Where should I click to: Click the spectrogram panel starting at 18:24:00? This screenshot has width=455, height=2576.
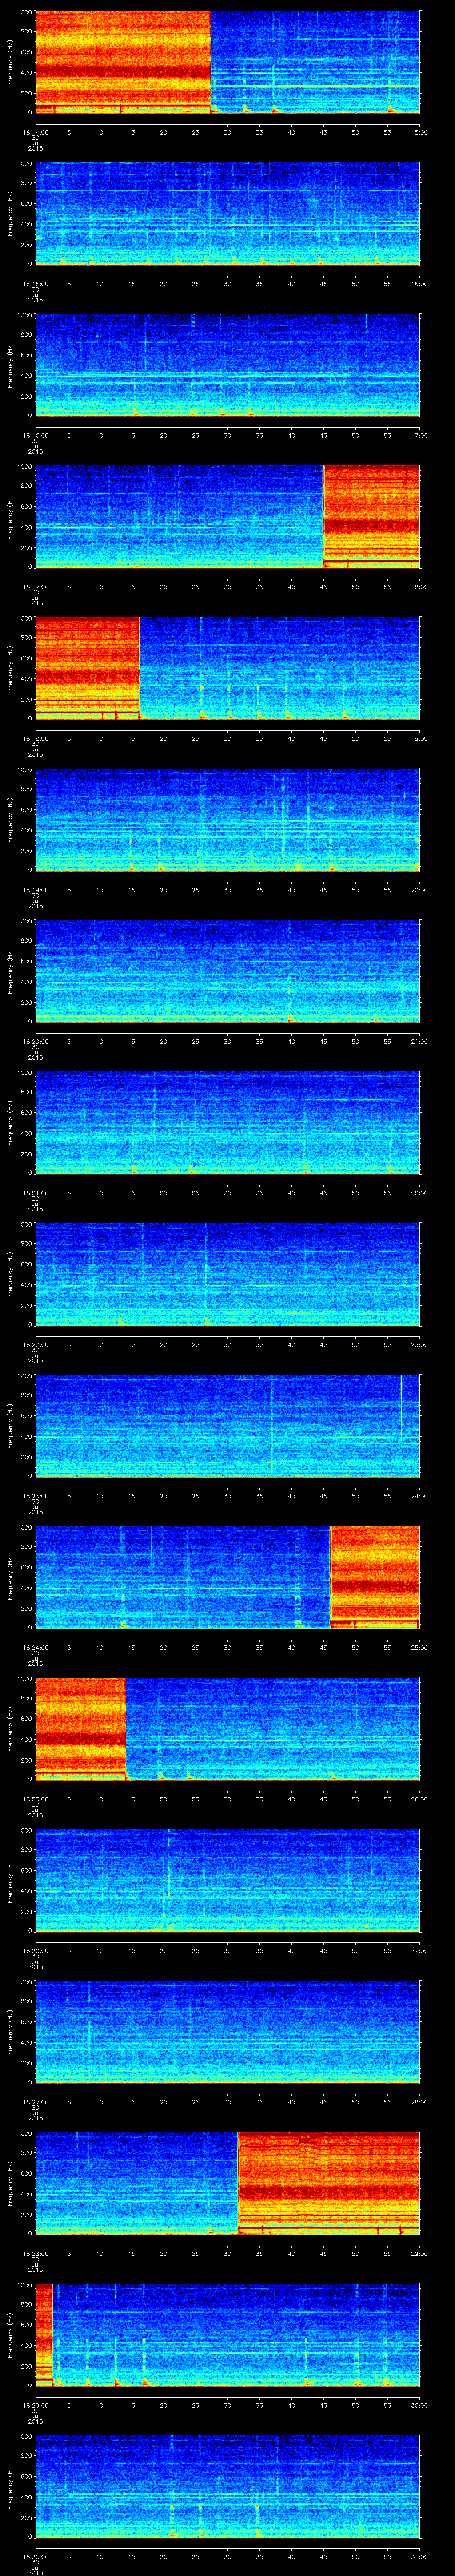click(x=228, y=1577)
